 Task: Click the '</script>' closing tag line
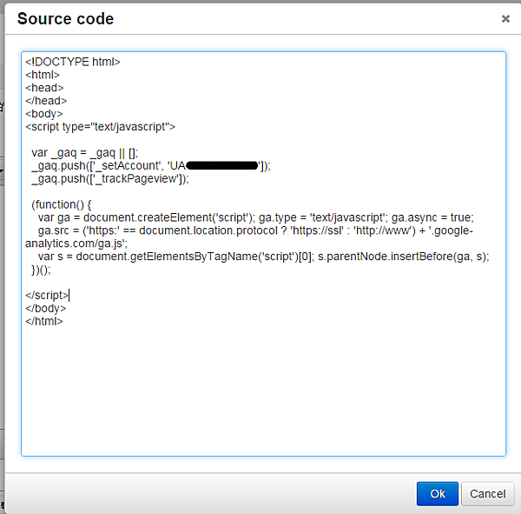click(x=47, y=296)
